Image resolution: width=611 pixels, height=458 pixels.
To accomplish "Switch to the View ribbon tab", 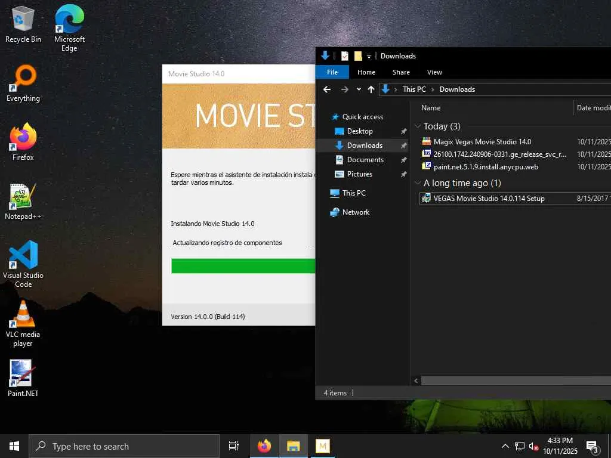I will (x=434, y=72).
